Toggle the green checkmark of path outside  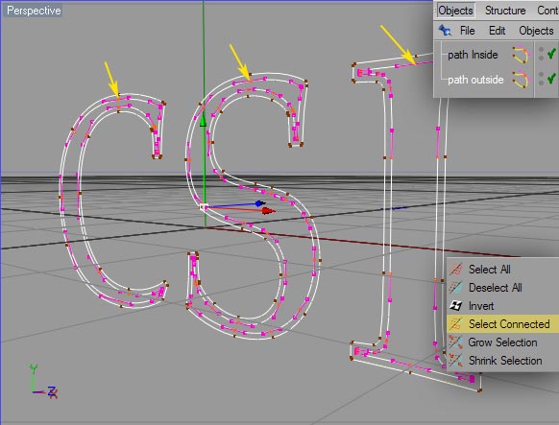(x=551, y=78)
